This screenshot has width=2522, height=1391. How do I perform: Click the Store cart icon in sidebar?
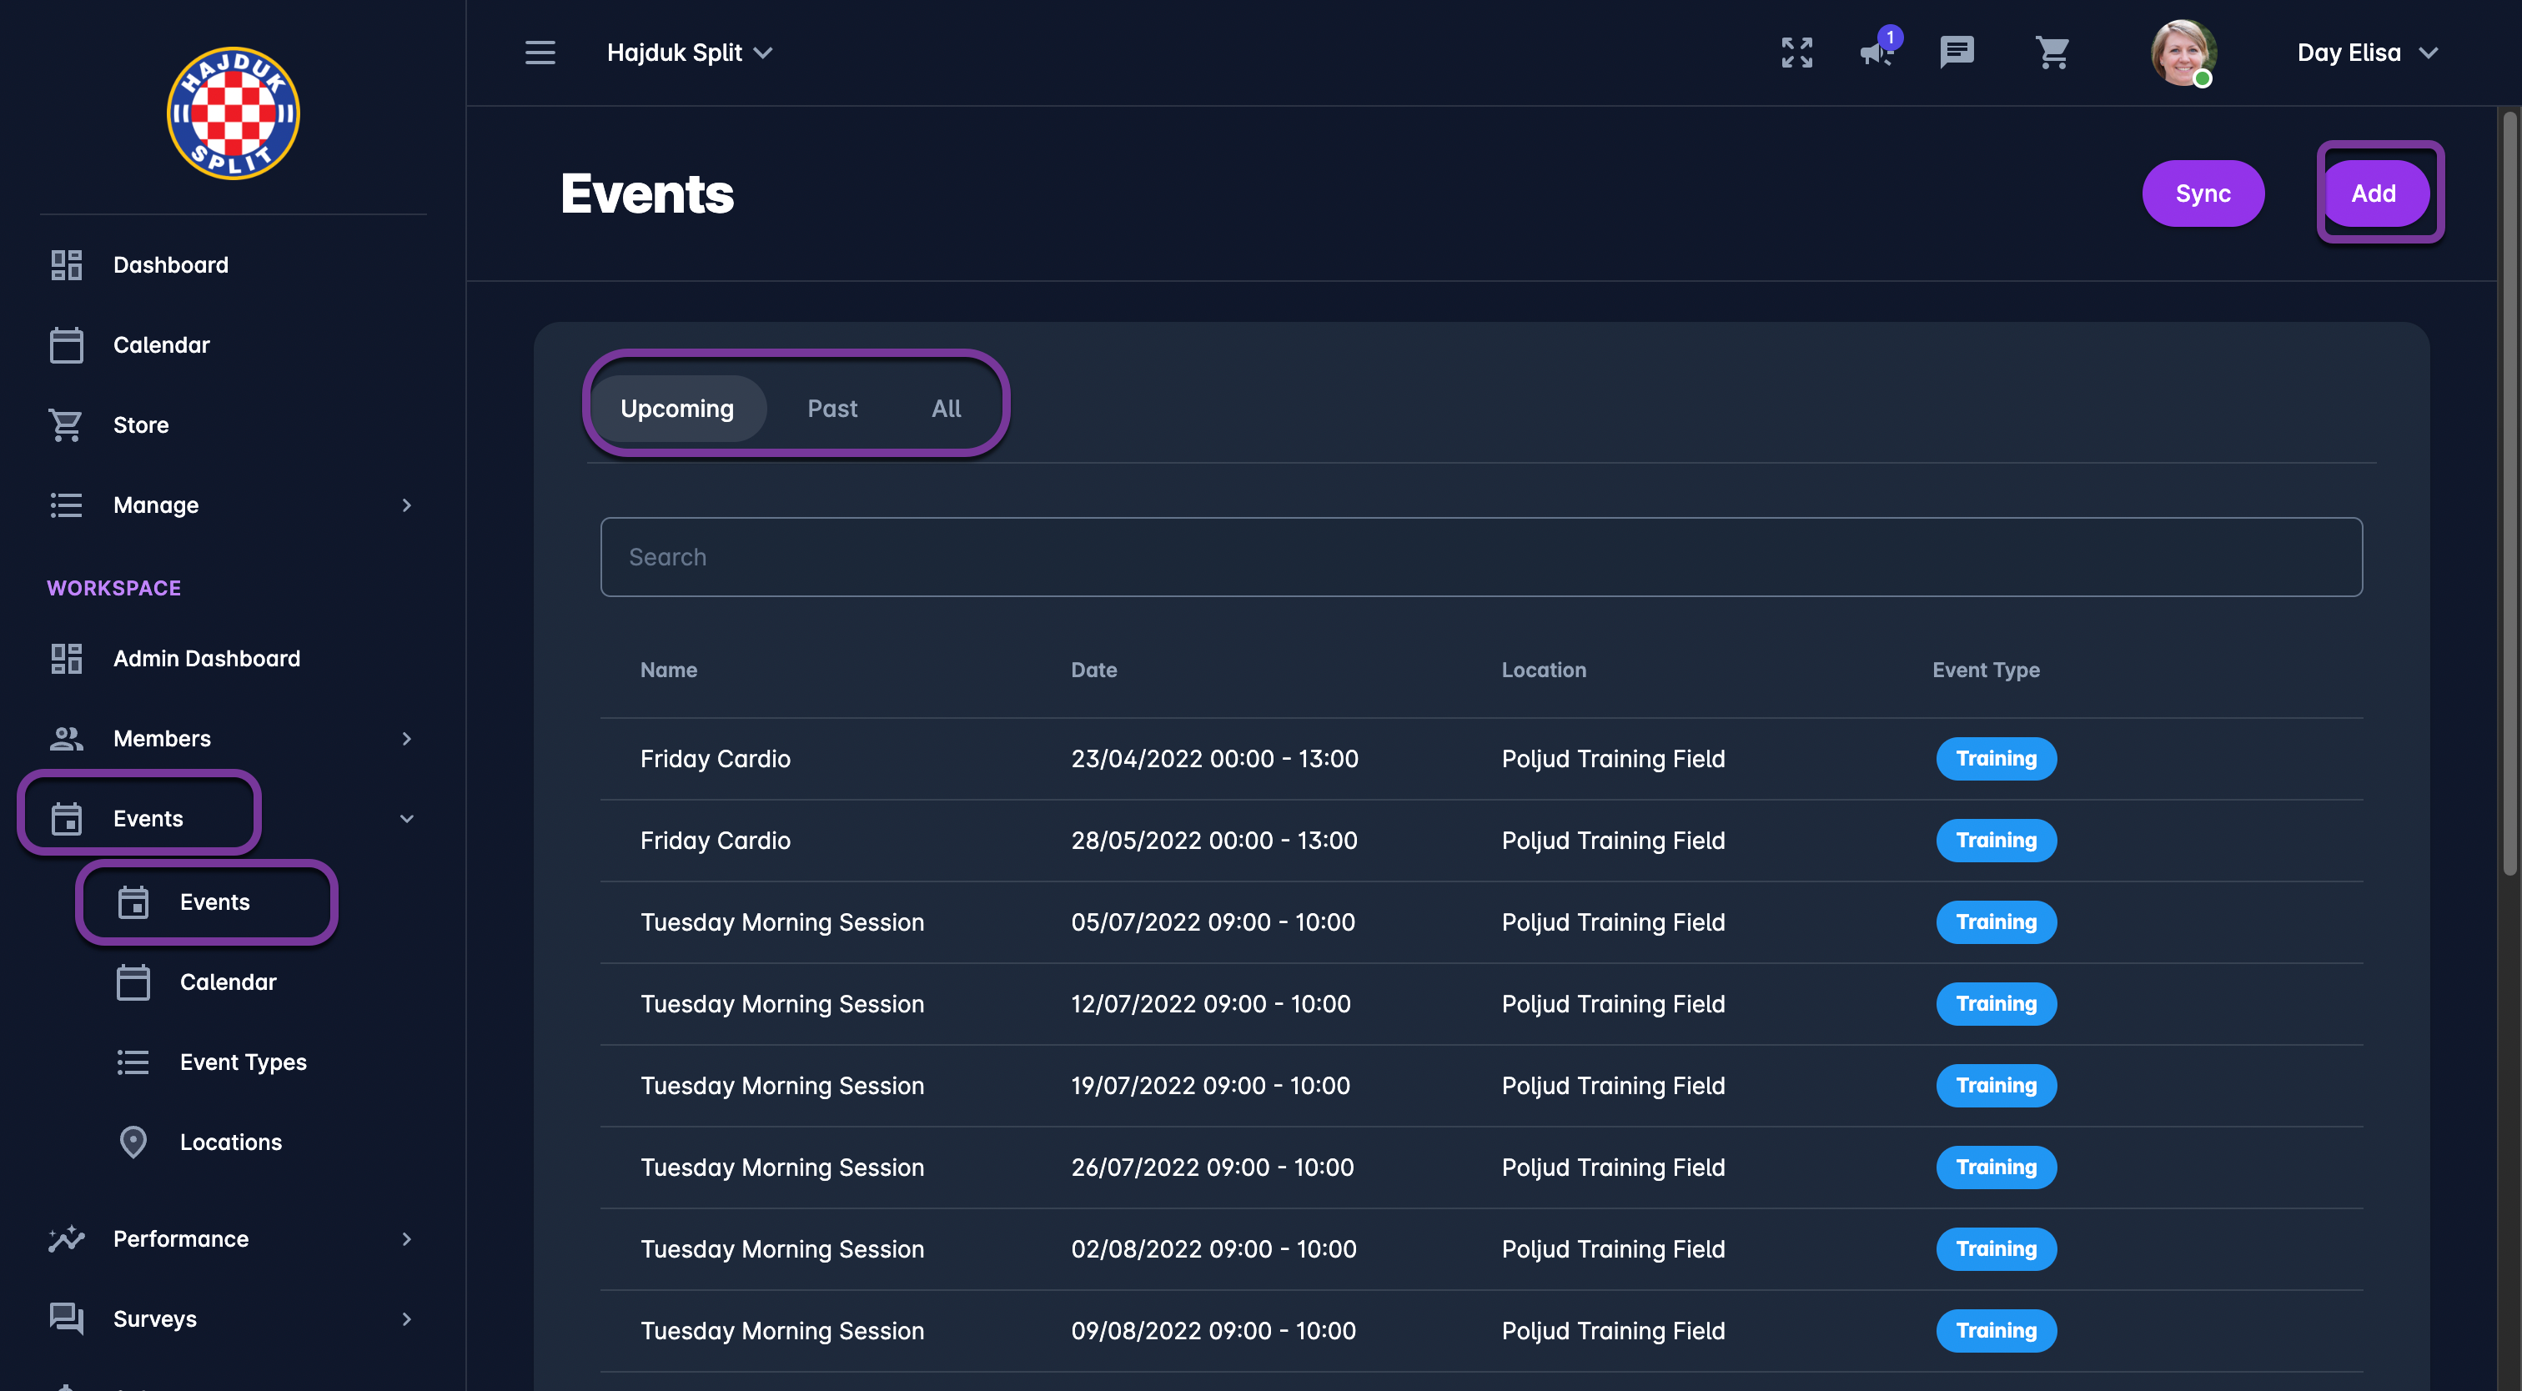tap(66, 424)
